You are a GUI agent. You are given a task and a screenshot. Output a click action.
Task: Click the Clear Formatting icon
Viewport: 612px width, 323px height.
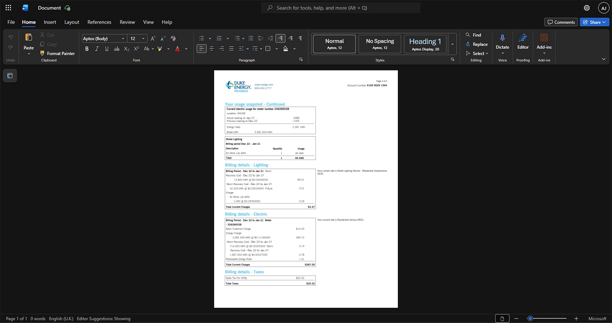[173, 39]
